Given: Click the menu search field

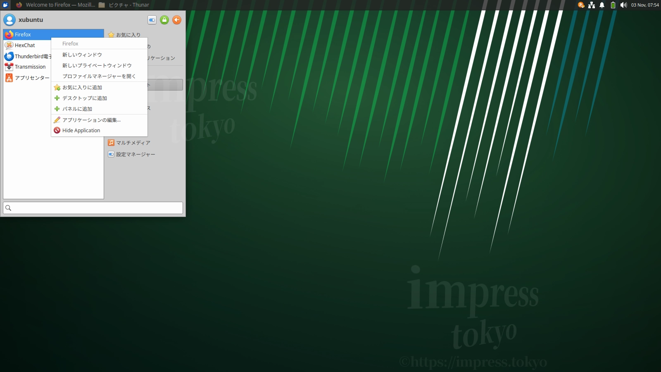Looking at the screenshot, I should (x=93, y=208).
